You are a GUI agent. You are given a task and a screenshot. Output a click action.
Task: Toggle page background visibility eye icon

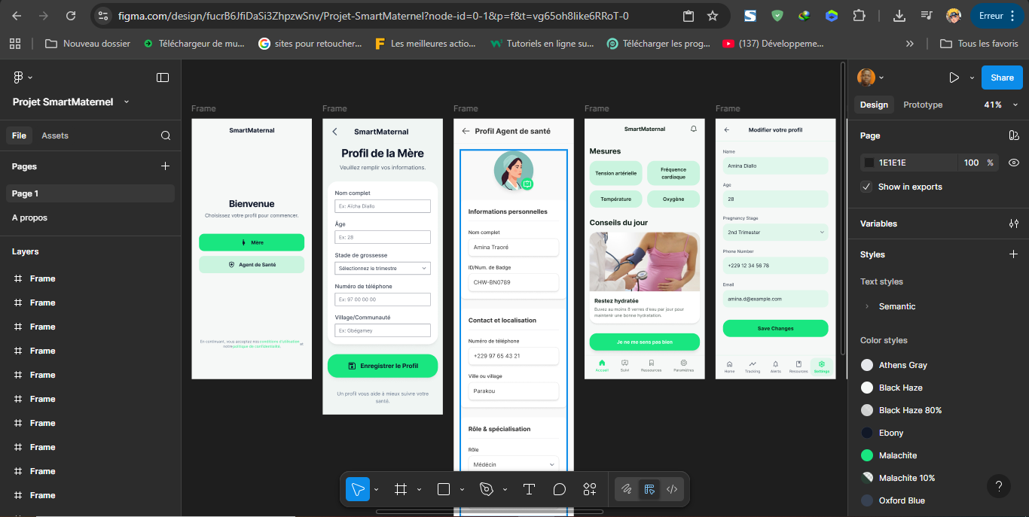pos(1014,163)
